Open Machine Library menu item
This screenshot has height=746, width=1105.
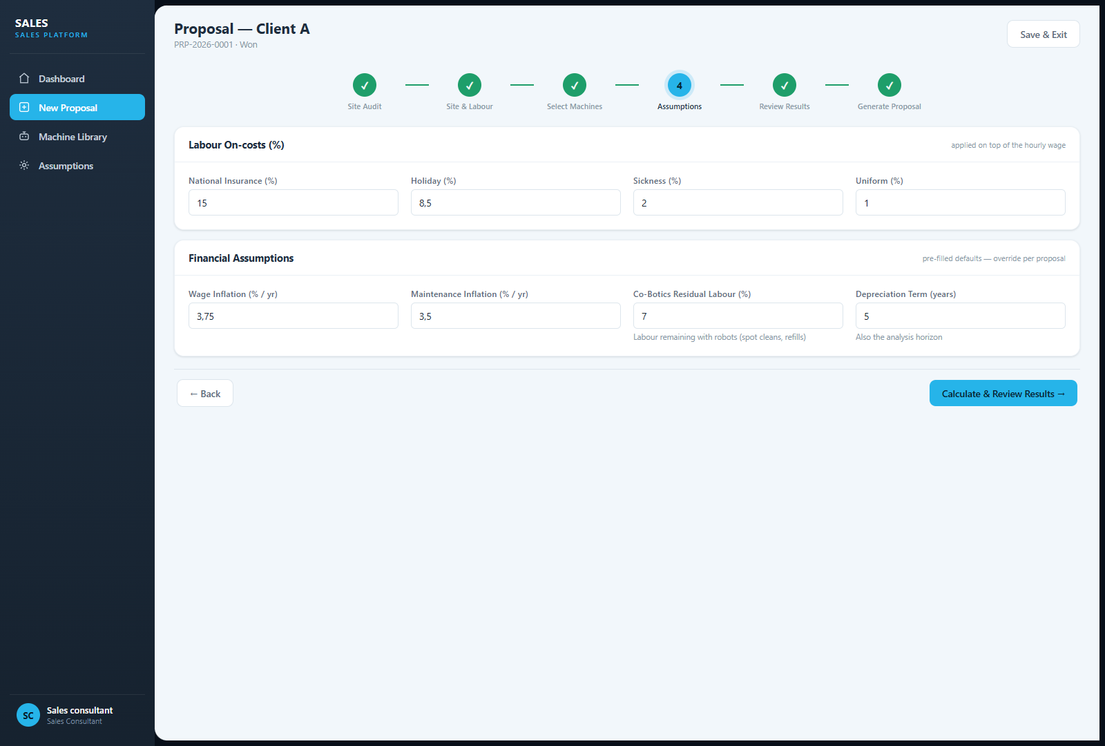pyautogui.click(x=77, y=137)
